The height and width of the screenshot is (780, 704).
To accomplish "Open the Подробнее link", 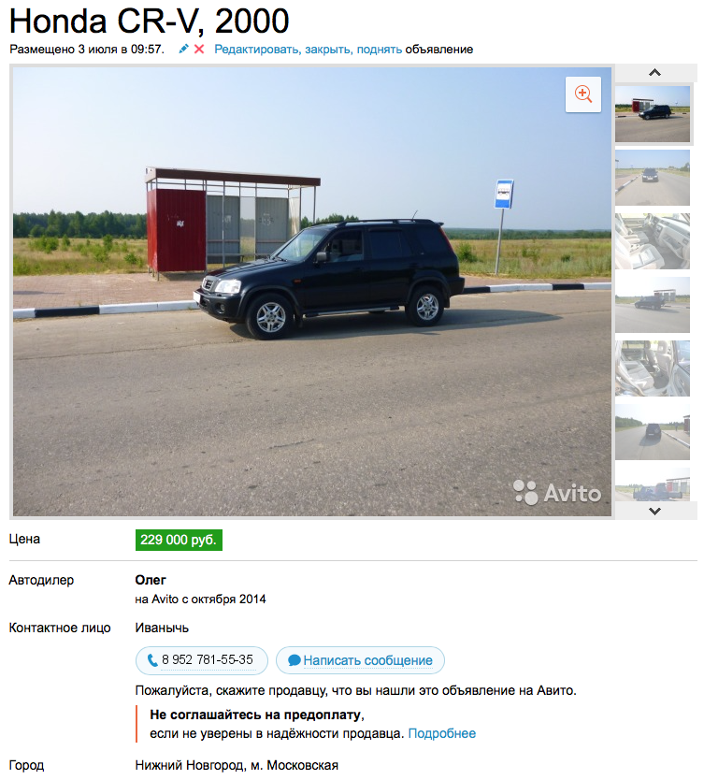I will tap(442, 734).
